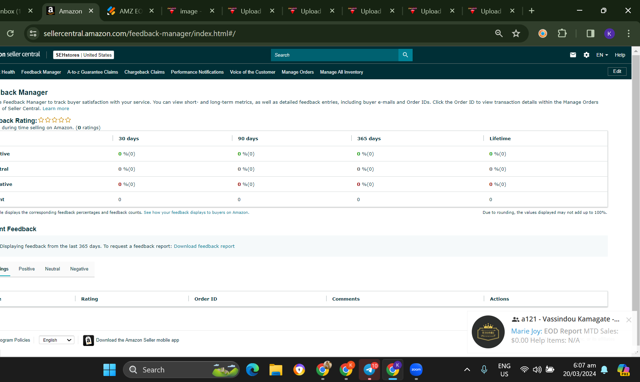The image size is (640, 382).
Task: Open Performance Notifications
Action: (x=197, y=72)
